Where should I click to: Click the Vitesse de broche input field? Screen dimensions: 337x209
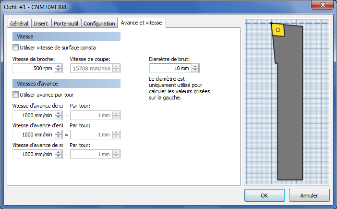click(x=33, y=68)
